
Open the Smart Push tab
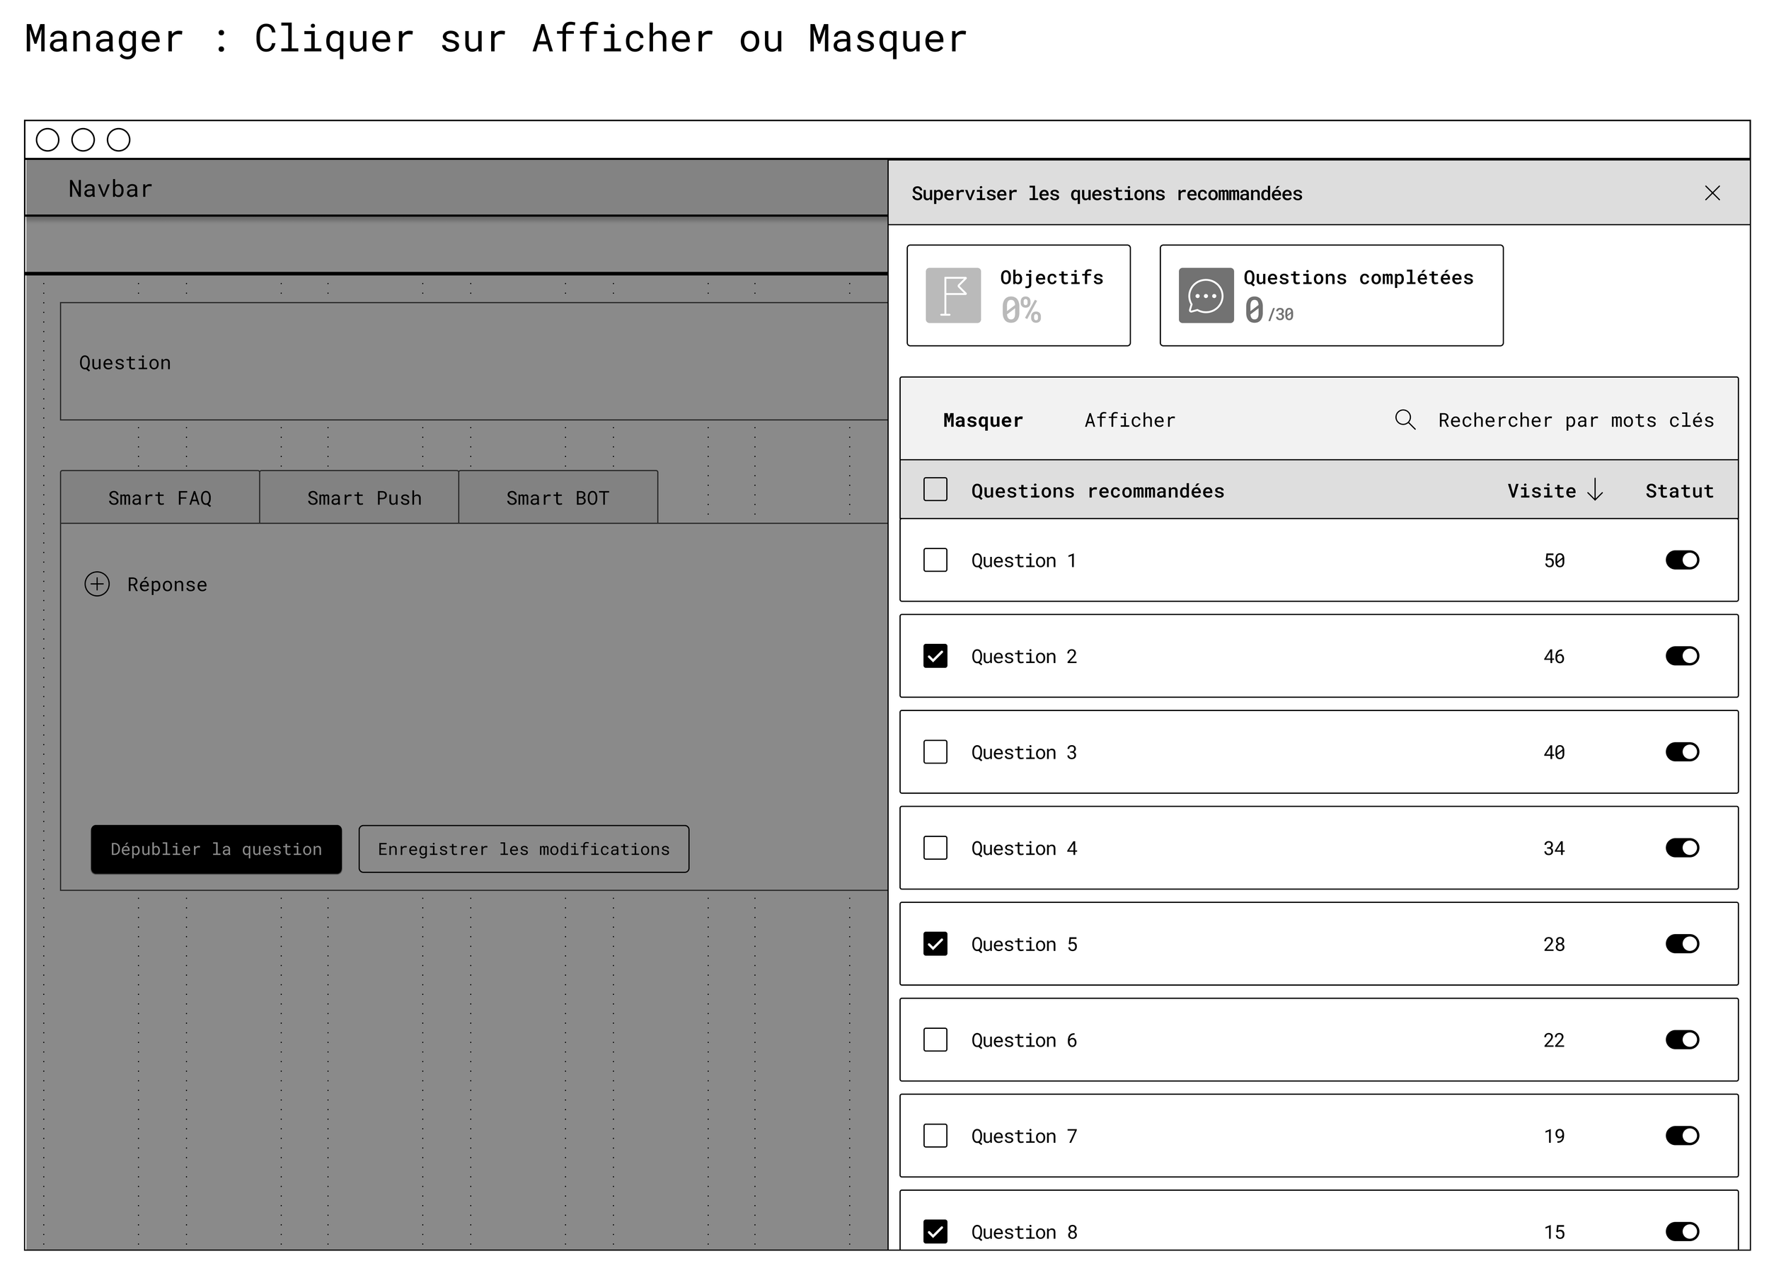pos(359,497)
